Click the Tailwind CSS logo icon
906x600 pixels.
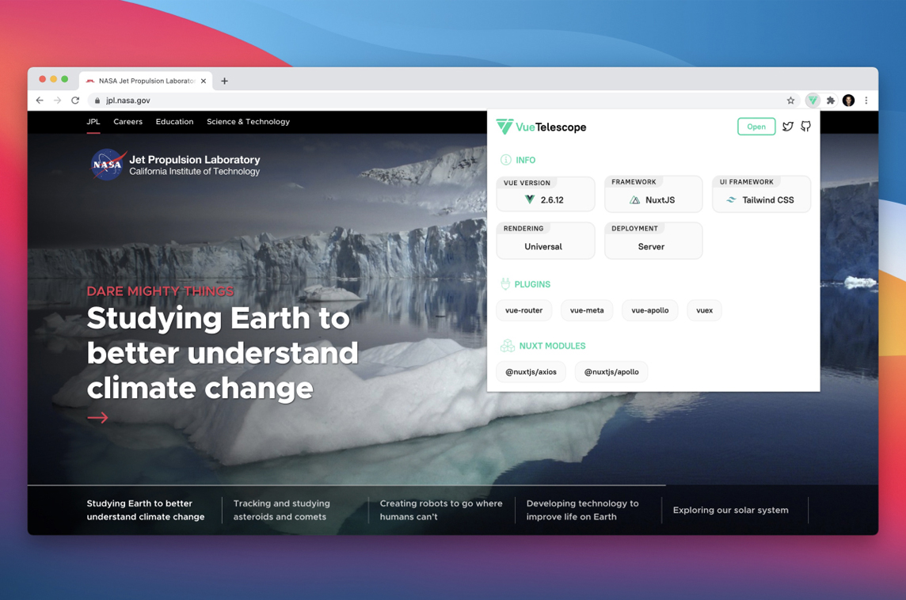[731, 199]
